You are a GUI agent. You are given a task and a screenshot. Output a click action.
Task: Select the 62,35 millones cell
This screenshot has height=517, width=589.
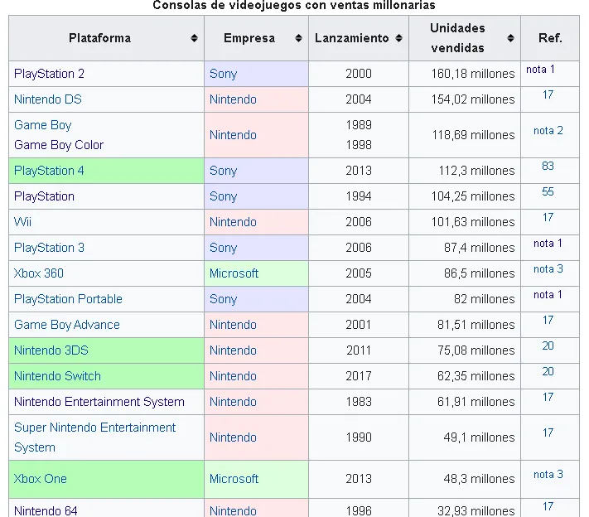pos(465,375)
